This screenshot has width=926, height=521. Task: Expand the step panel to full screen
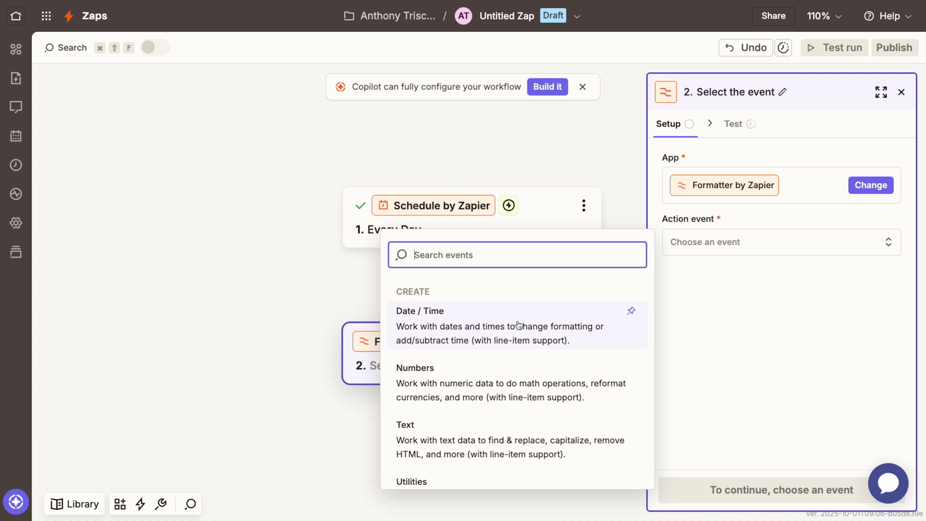click(881, 92)
